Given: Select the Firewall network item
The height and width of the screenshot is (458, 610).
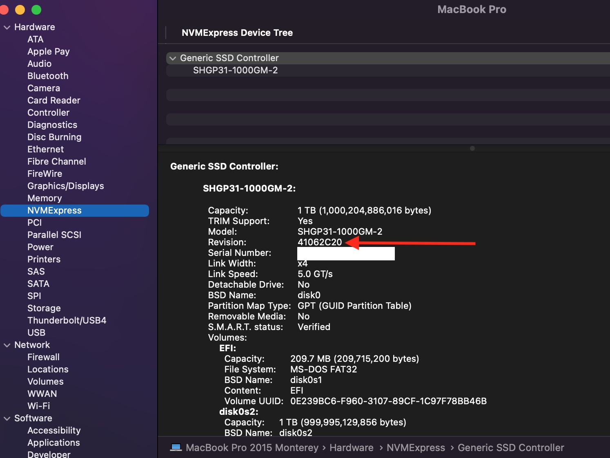Looking at the screenshot, I should coord(43,357).
